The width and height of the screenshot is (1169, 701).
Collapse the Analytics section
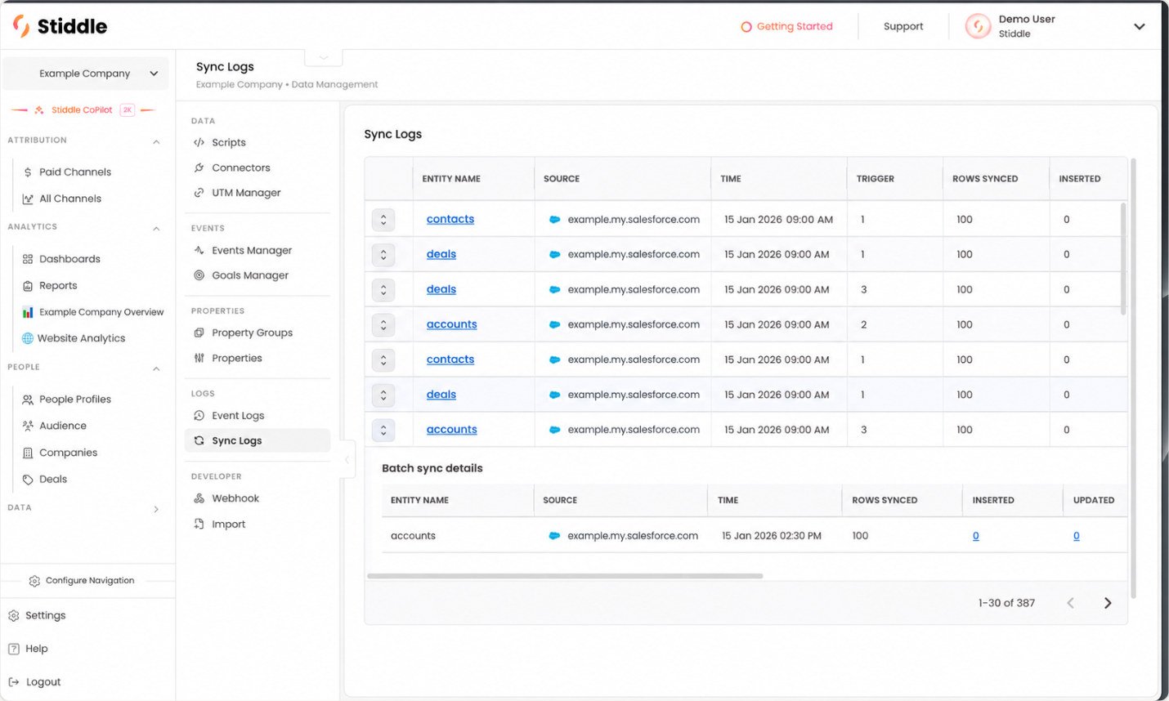coord(156,228)
